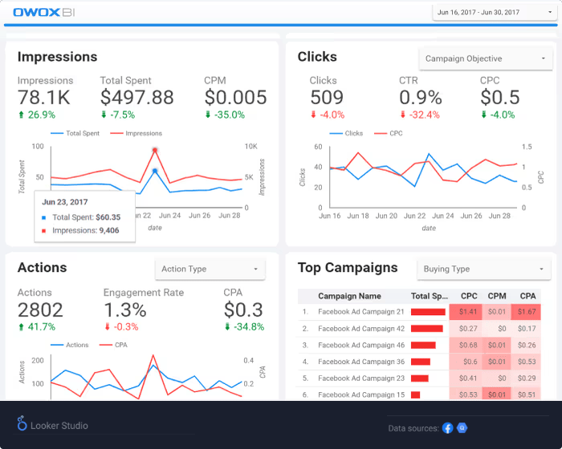This screenshot has height=449, width=562.
Task: Click the 78.1K Impressions scorecard value
Action: click(x=43, y=97)
